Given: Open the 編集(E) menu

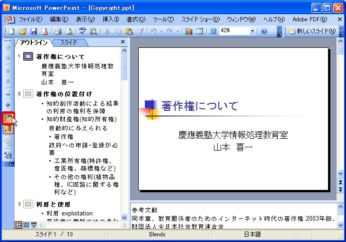Looking at the screenshot, I should tap(59, 19).
